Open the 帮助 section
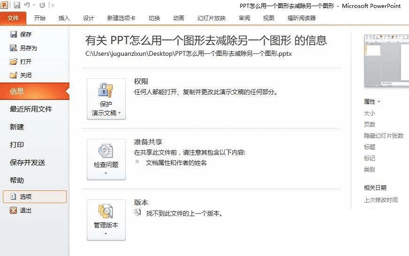409x256 pixels. 17,181
